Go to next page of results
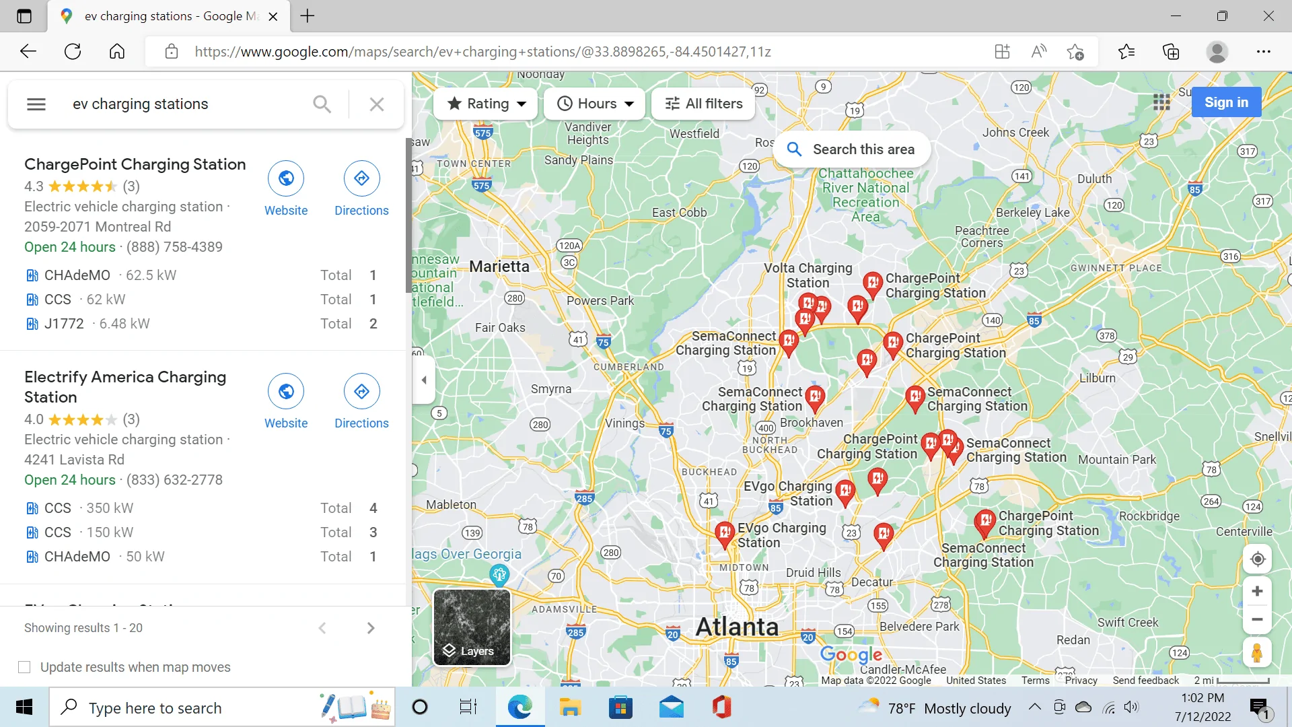Image resolution: width=1292 pixels, height=727 pixels. click(371, 628)
